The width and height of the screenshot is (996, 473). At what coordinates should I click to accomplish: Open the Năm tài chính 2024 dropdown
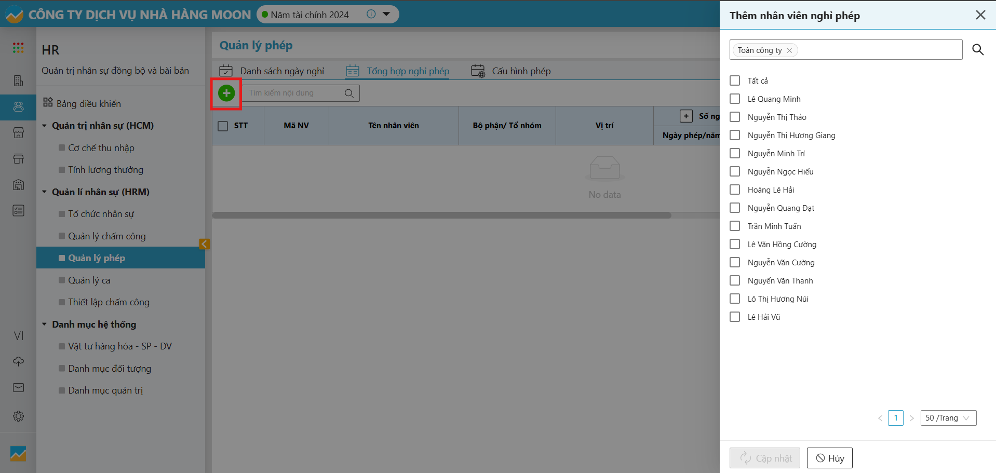pos(386,14)
